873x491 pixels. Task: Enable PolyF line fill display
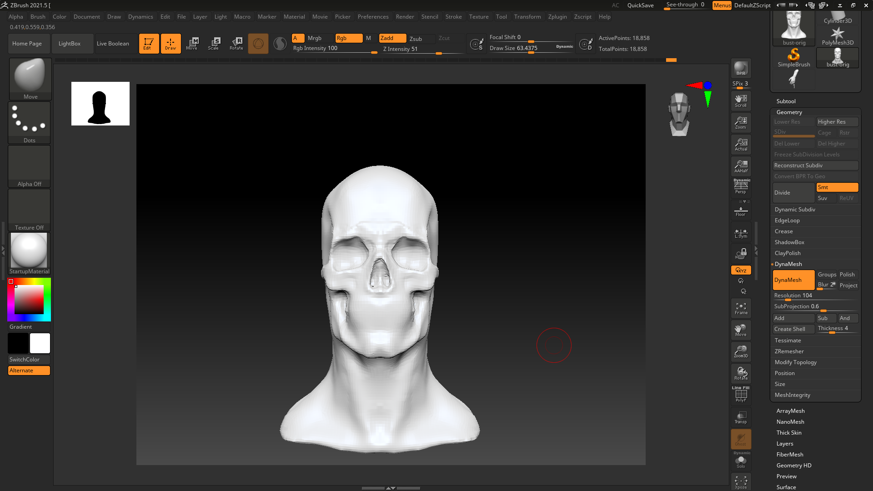click(x=741, y=395)
